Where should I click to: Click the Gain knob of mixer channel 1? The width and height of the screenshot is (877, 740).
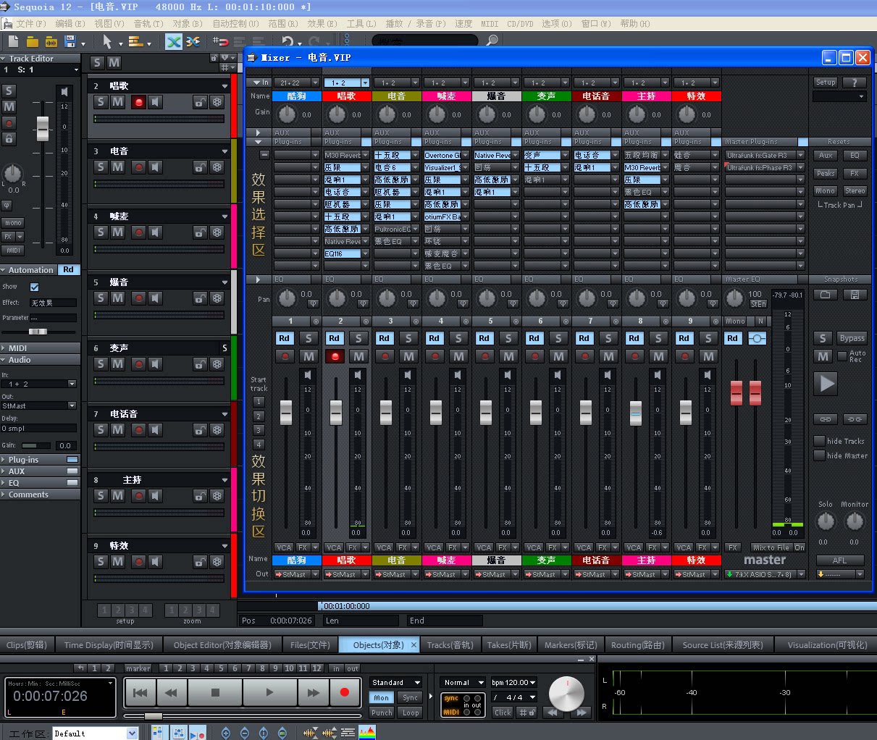(x=288, y=114)
